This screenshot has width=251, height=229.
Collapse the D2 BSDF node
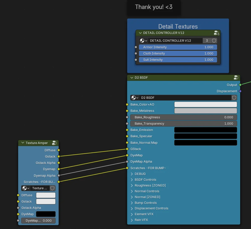point(132,78)
